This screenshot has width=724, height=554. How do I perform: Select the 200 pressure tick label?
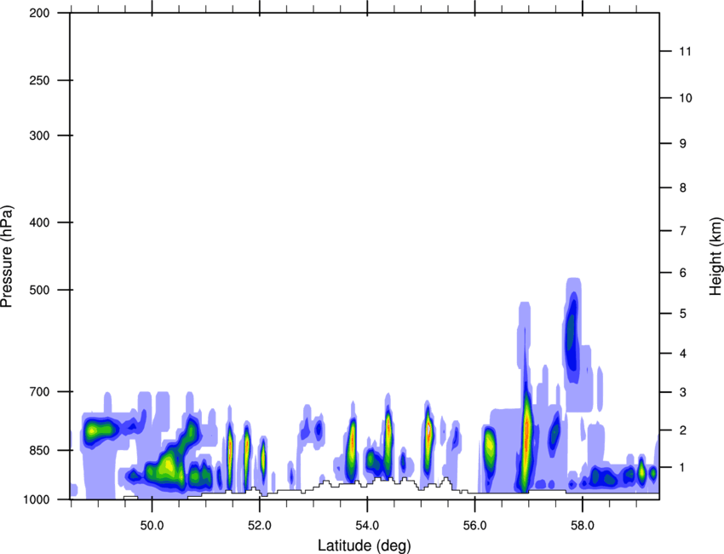pyautogui.click(x=39, y=13)
